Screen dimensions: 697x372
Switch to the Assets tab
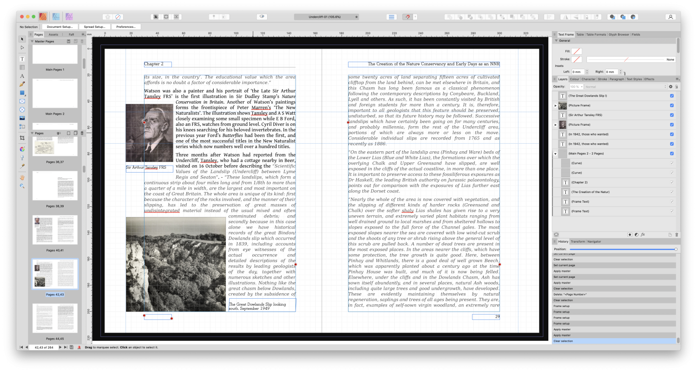click(53, 34)
